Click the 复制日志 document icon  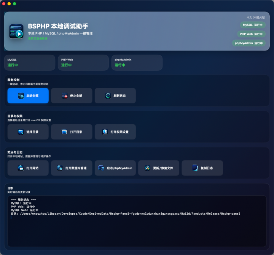coord(195,168)
